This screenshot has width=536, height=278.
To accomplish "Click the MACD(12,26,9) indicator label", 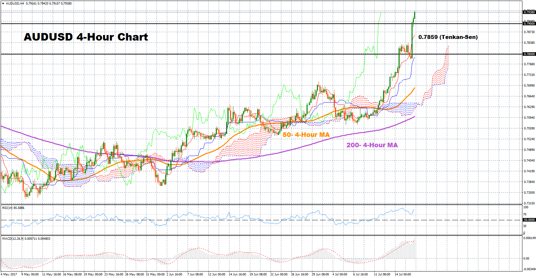I will click(x=26, y=238).
